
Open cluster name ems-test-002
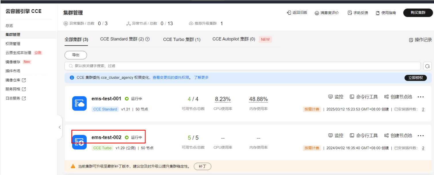pos(106,137)
